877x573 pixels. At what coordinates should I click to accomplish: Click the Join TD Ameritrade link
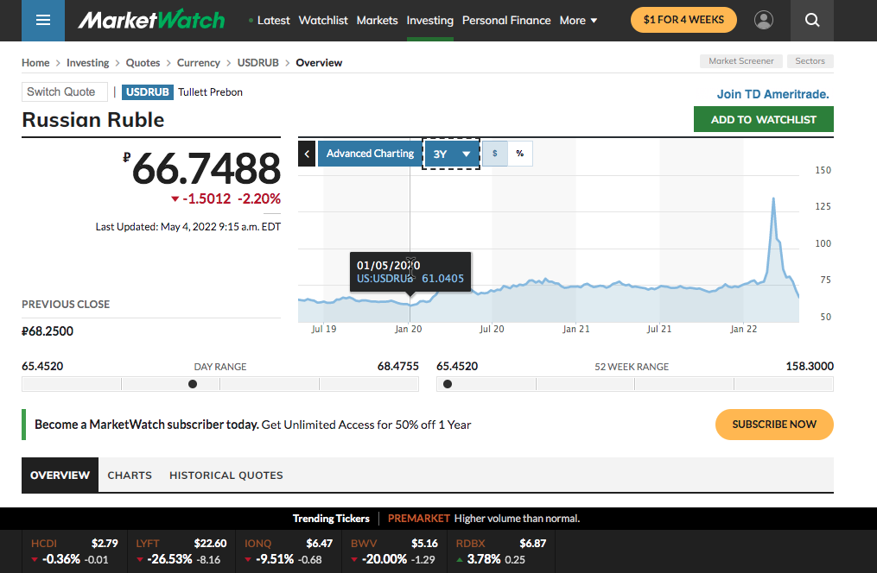[x=773, y=94]
